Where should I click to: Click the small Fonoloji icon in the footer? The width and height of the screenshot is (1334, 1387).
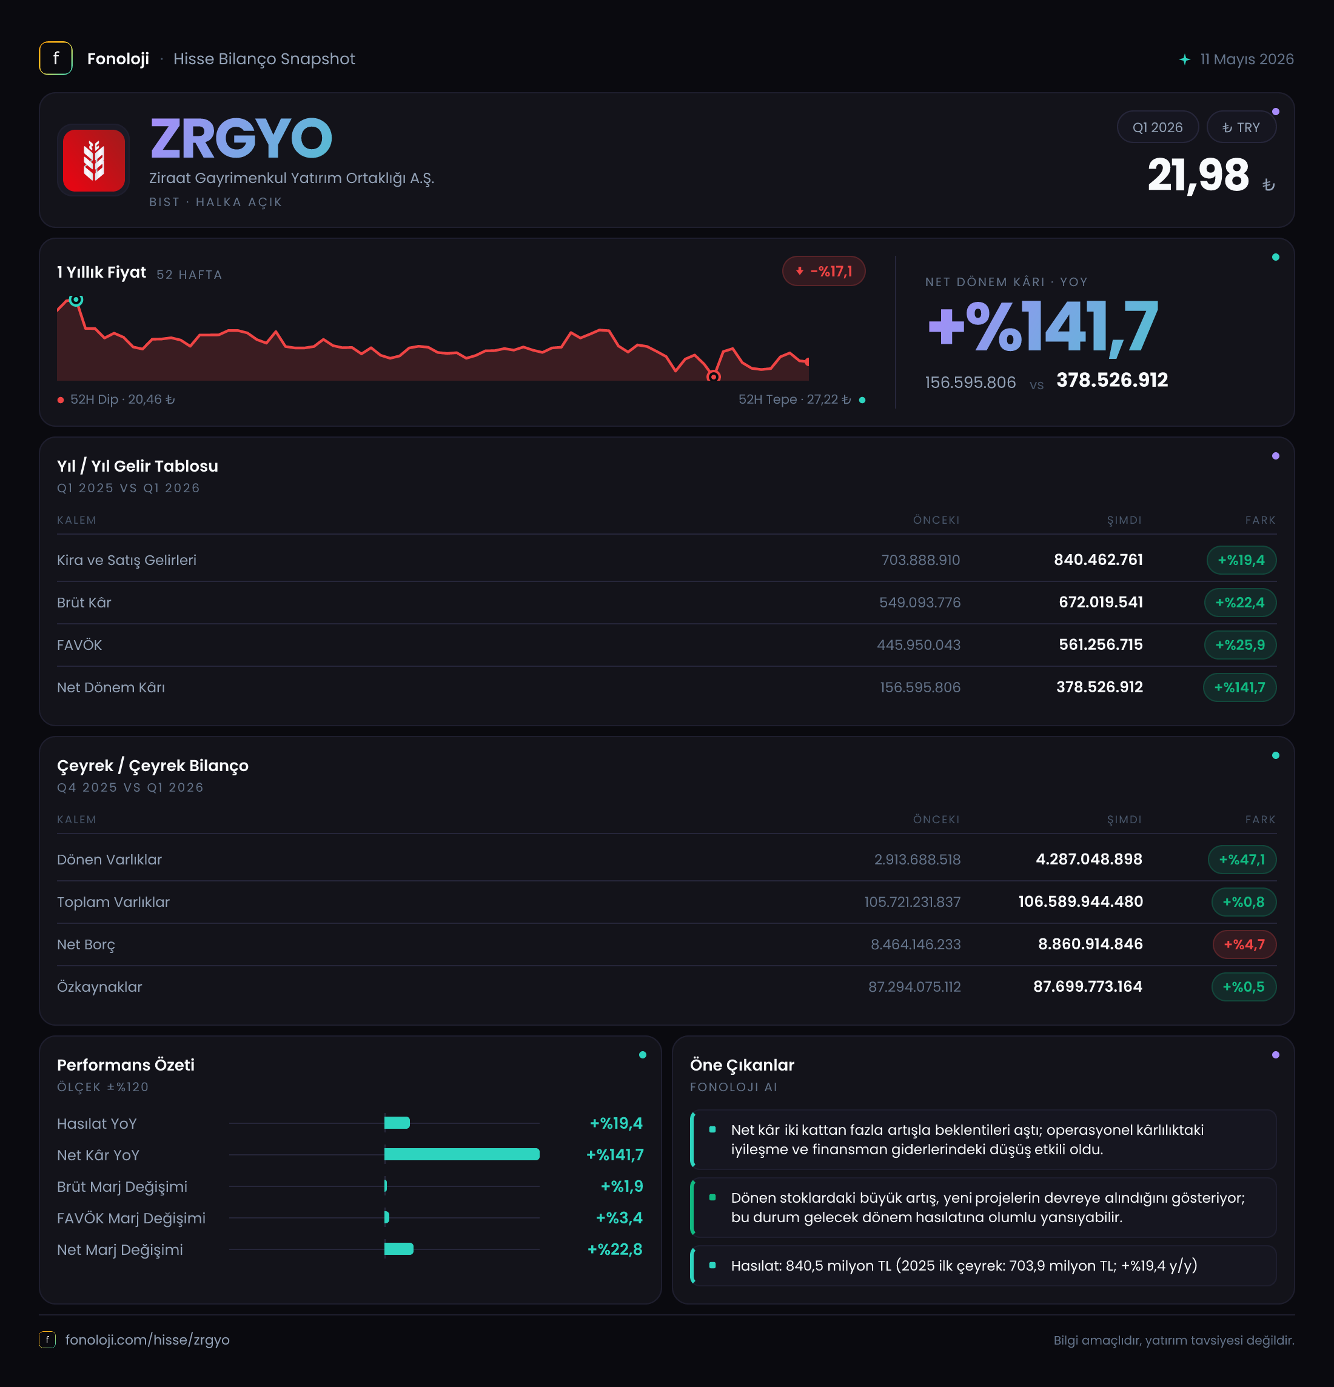(x=47, y=1340)
